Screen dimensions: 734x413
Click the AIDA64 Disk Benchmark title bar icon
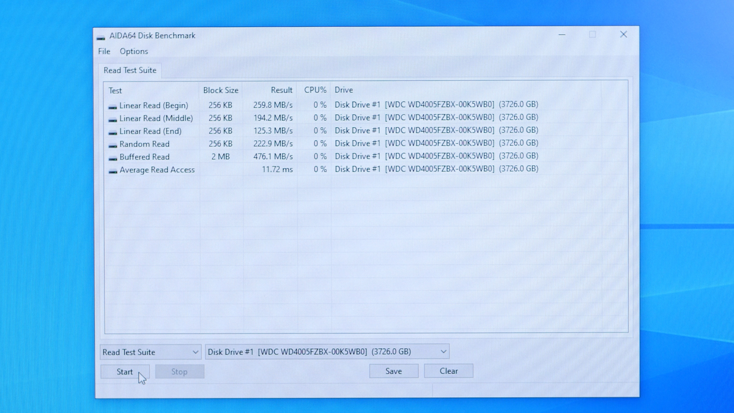(x=101, y=36)
